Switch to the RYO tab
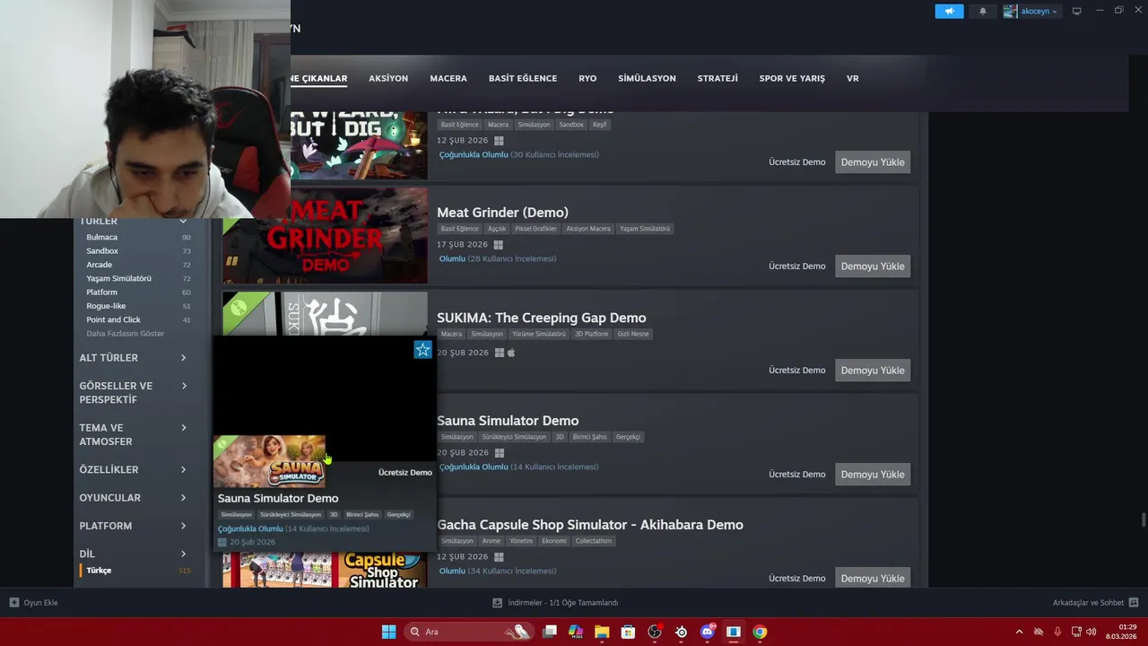The image size is (1148, 646). tap(587, 78)
